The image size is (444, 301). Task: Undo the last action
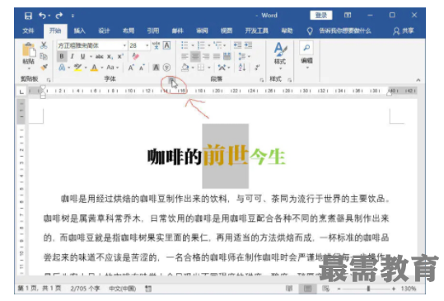click(43, 16)
